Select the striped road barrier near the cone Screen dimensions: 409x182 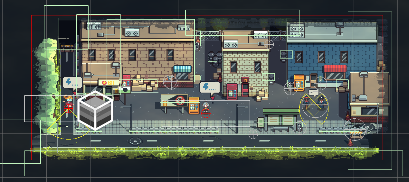[356, 134]
